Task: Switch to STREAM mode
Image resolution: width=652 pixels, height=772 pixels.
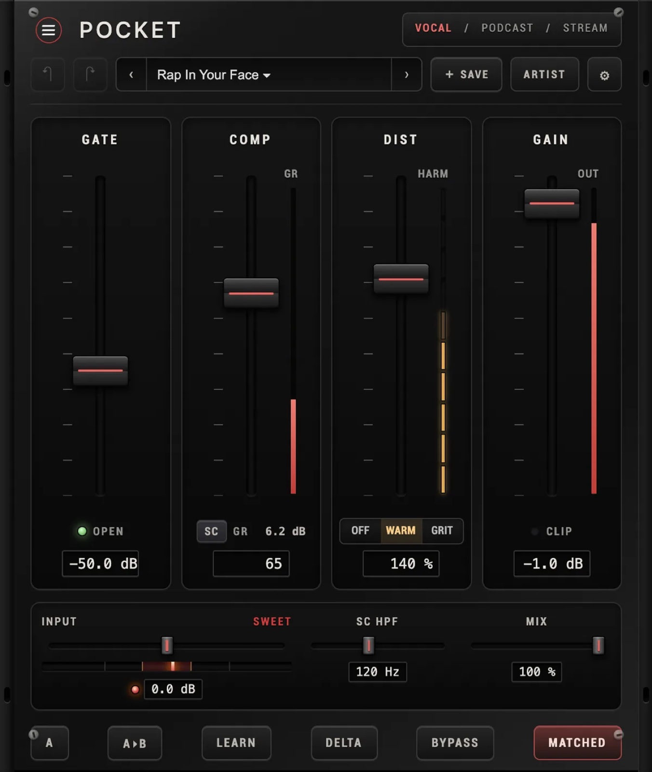Action: pyautogui.click(x=585, y=28)
